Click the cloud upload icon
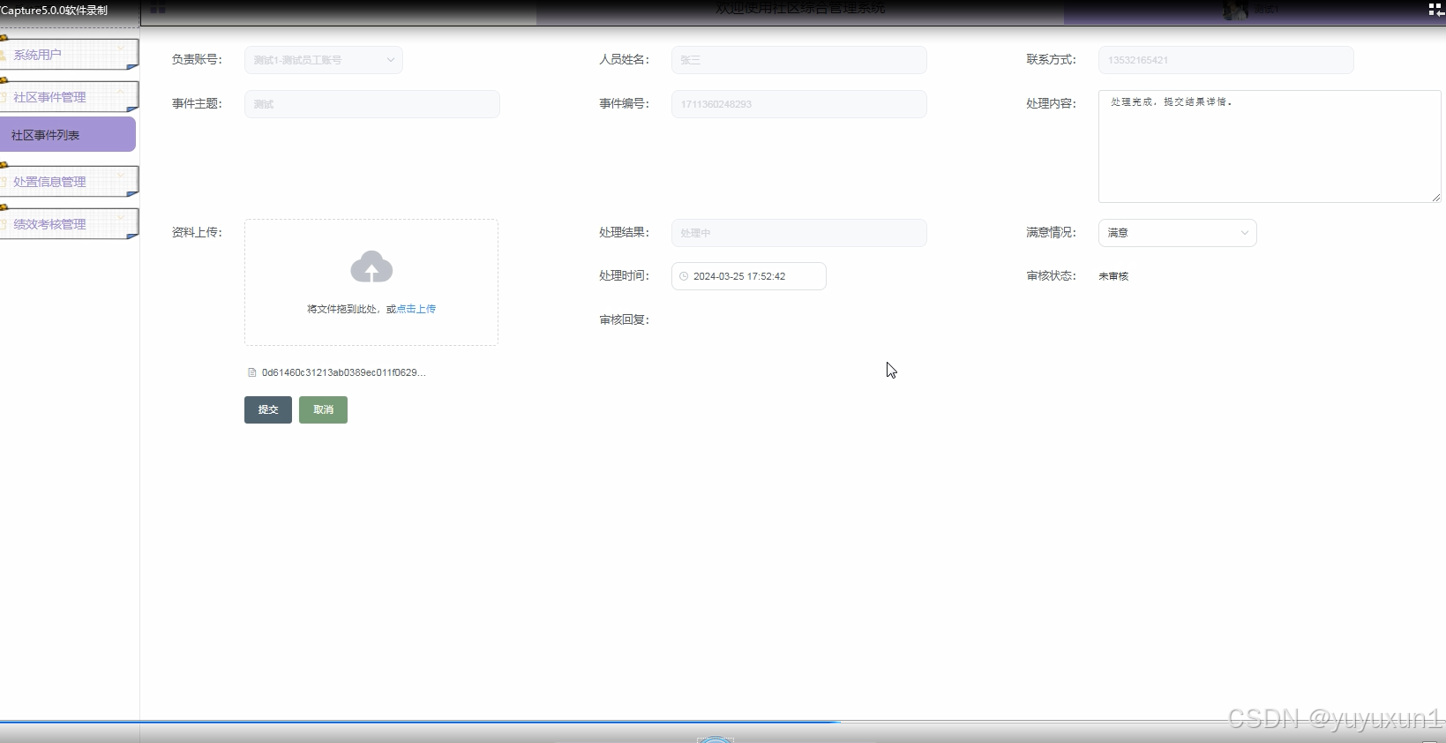Viewport: 1446px width, 743px height. (x=371, y=267)
